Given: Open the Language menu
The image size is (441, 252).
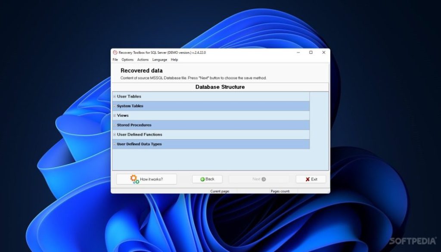Looking at the screenshot, I should coord(159,60).
